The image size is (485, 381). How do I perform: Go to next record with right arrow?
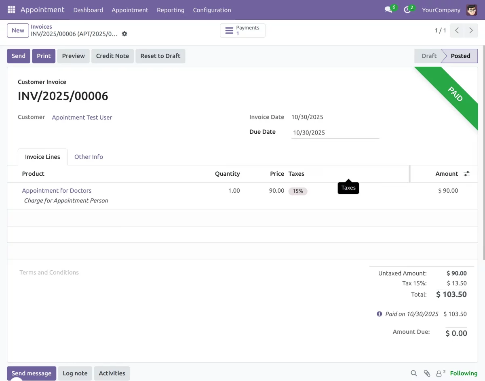point(471,30)
